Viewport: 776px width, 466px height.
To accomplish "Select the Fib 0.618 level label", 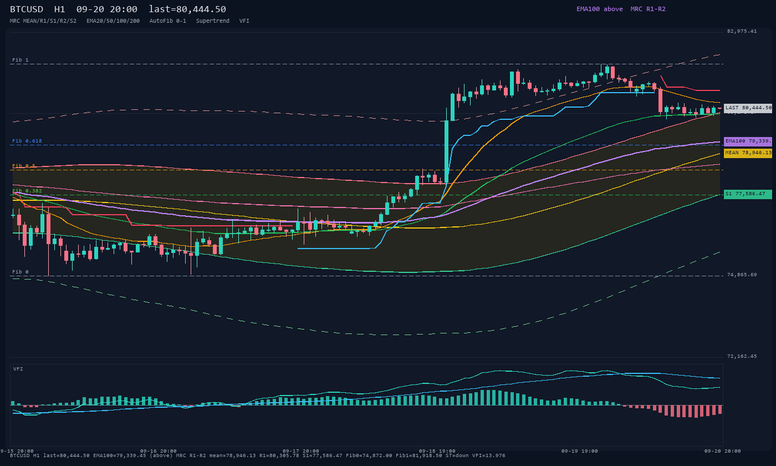I will pos(27,141).
